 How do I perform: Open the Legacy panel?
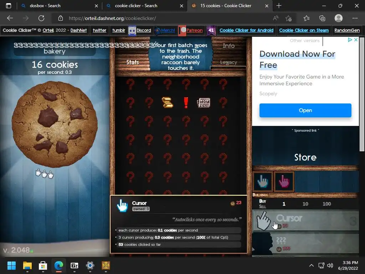point(228,62)
